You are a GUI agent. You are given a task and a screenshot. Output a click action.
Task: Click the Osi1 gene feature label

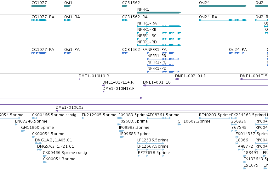(68, 3)
